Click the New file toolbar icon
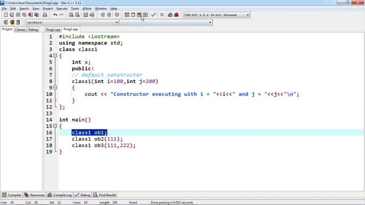The height and width of the screenshot is (205, 365). coord(6,15)
